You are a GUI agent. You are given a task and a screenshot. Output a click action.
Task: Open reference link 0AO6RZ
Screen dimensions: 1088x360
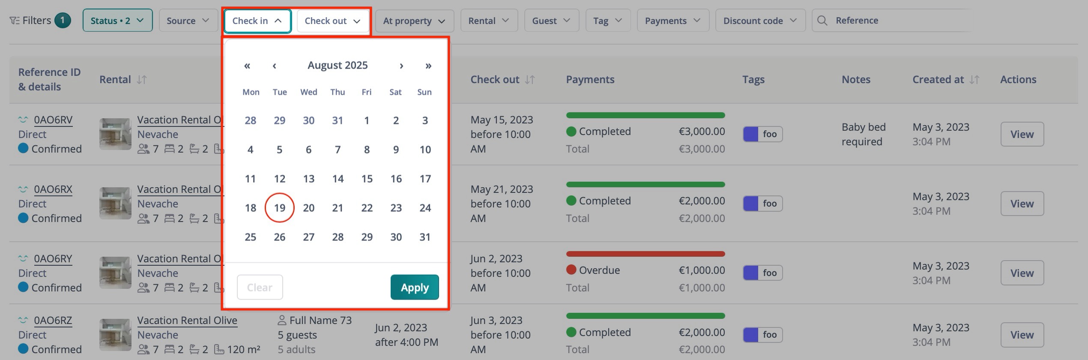53,320
